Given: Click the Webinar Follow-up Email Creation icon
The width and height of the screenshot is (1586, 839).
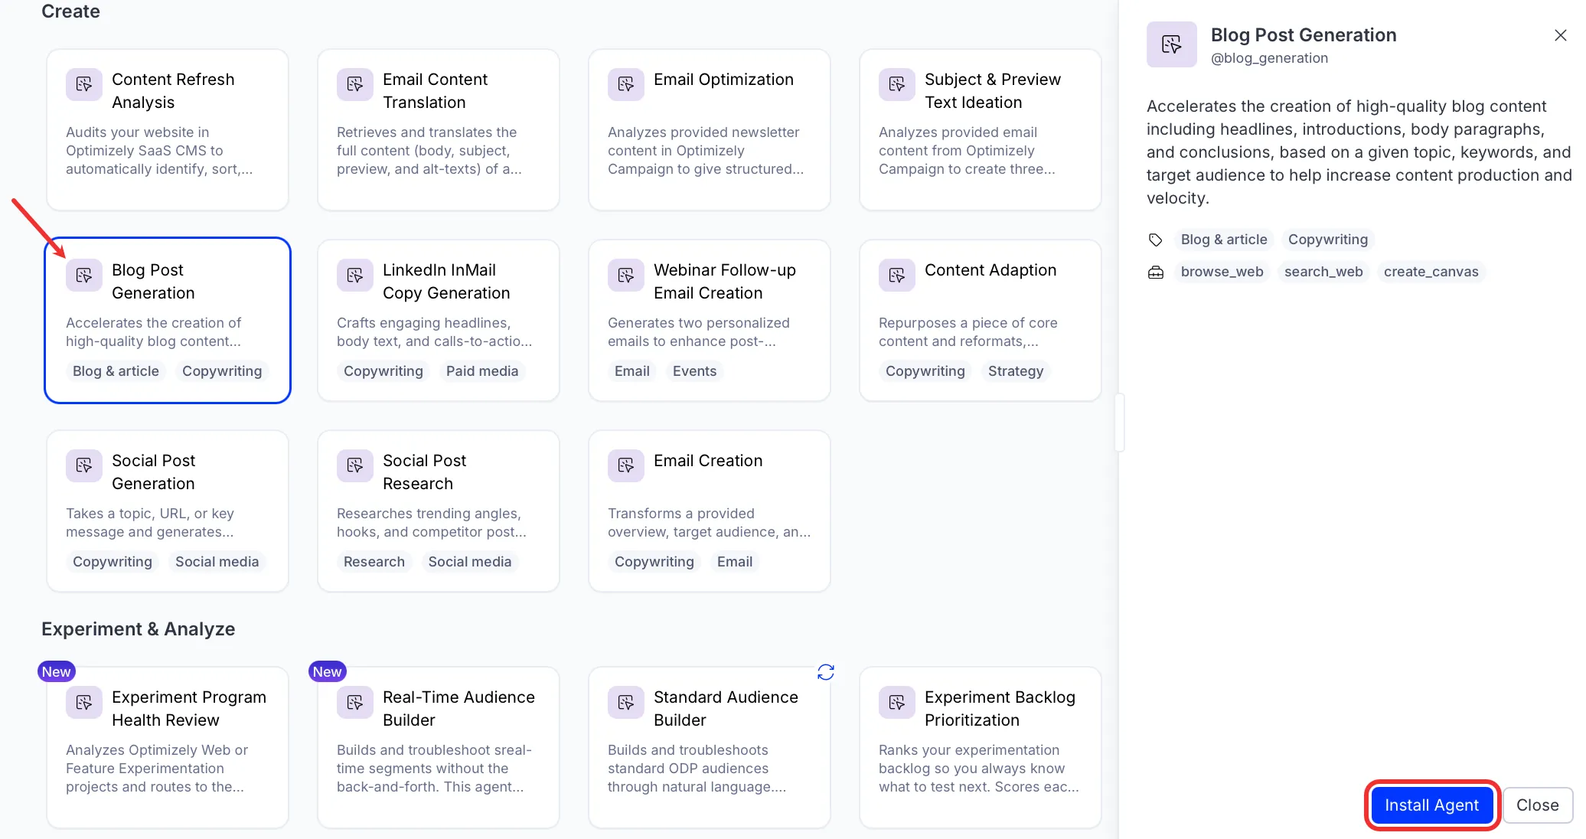Looking at the screenshot, I should 626,275.
